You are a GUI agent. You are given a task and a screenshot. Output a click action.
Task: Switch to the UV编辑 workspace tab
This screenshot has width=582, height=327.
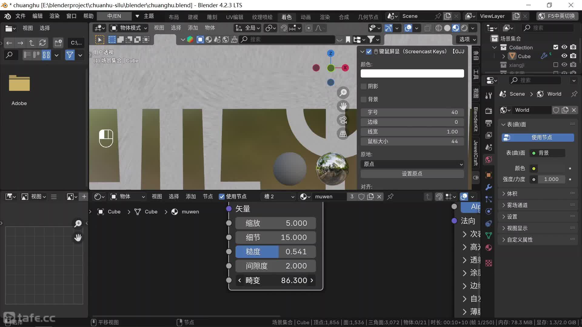pos(234,17)
